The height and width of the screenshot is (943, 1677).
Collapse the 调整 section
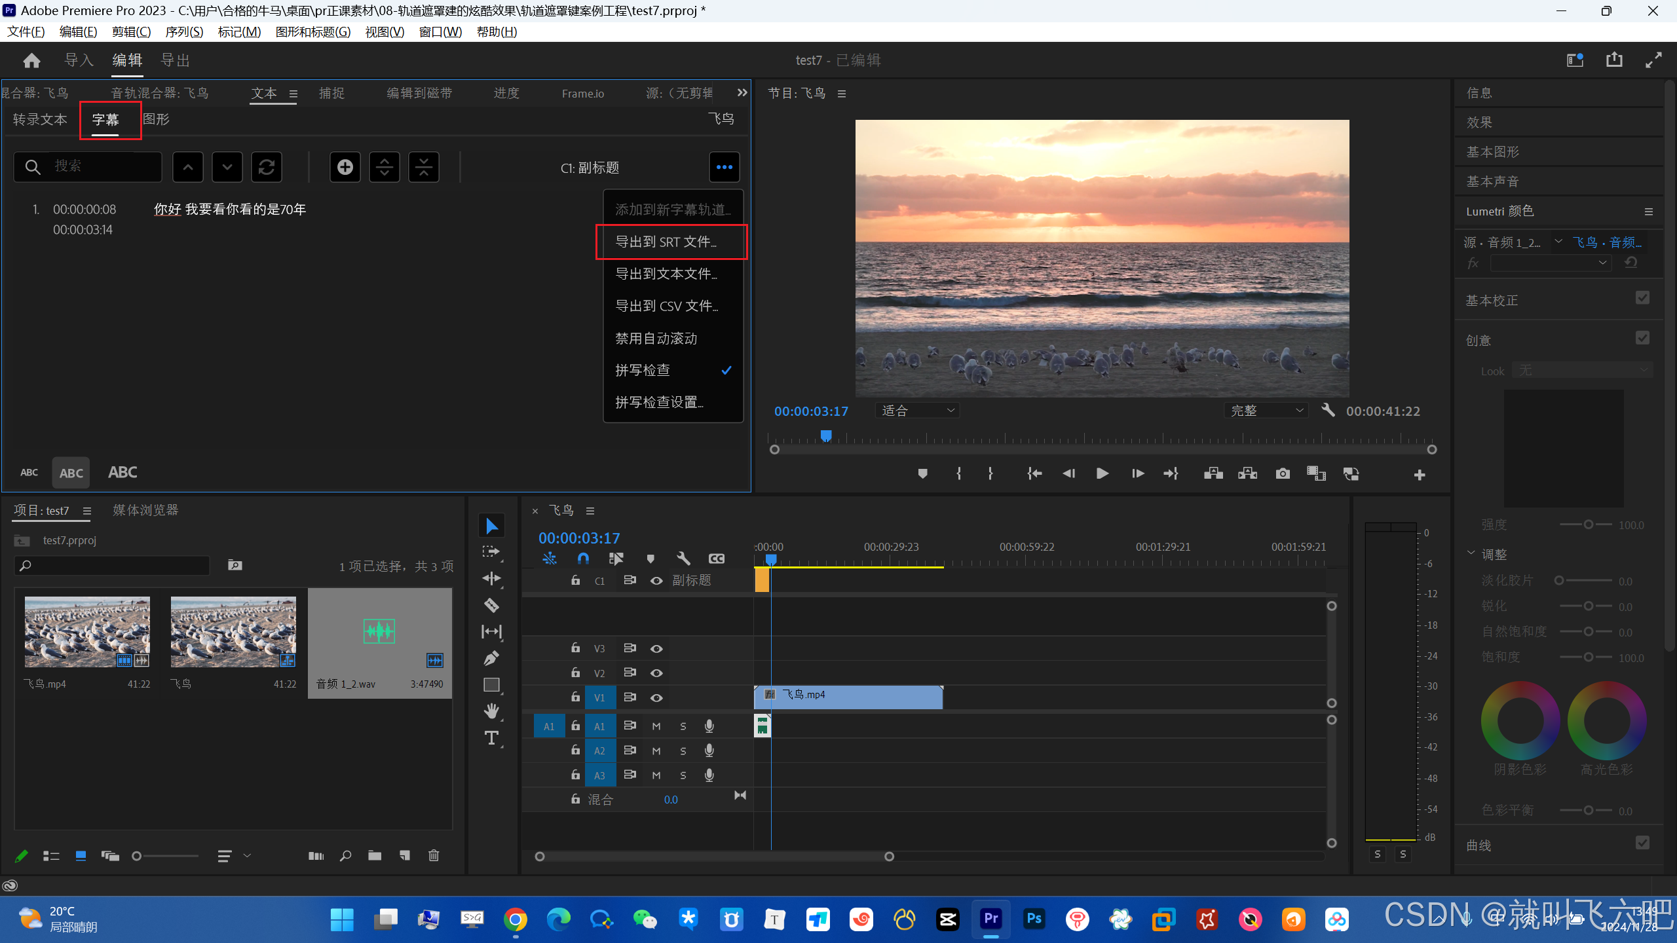[x=1471, y=554]
